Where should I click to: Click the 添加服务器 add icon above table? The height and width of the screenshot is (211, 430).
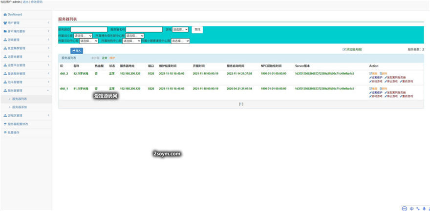344,50
